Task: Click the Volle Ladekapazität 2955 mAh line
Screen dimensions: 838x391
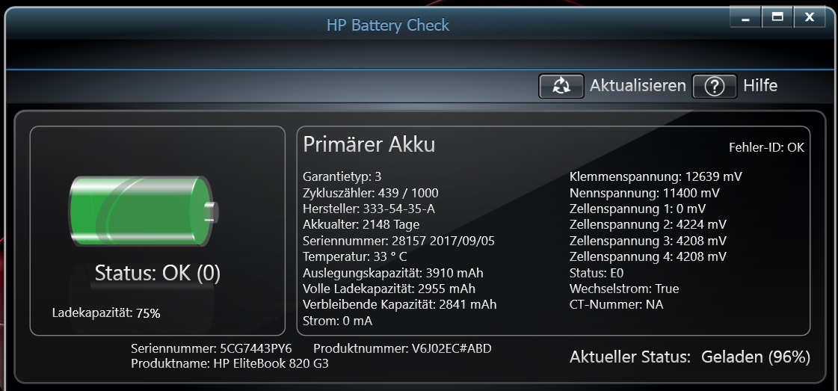Action: click(x=389, y=289)
